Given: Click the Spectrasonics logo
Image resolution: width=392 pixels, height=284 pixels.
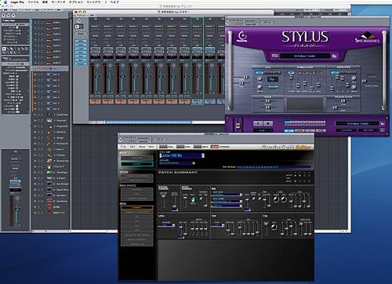Looking at the screenshot, I should 367,38.
